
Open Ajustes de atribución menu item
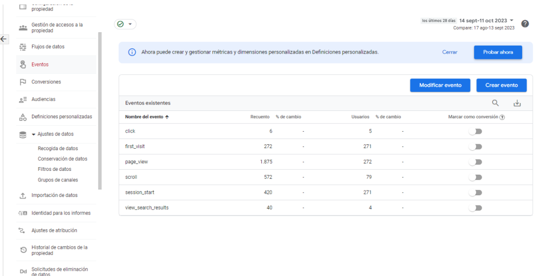coord(54,230)
